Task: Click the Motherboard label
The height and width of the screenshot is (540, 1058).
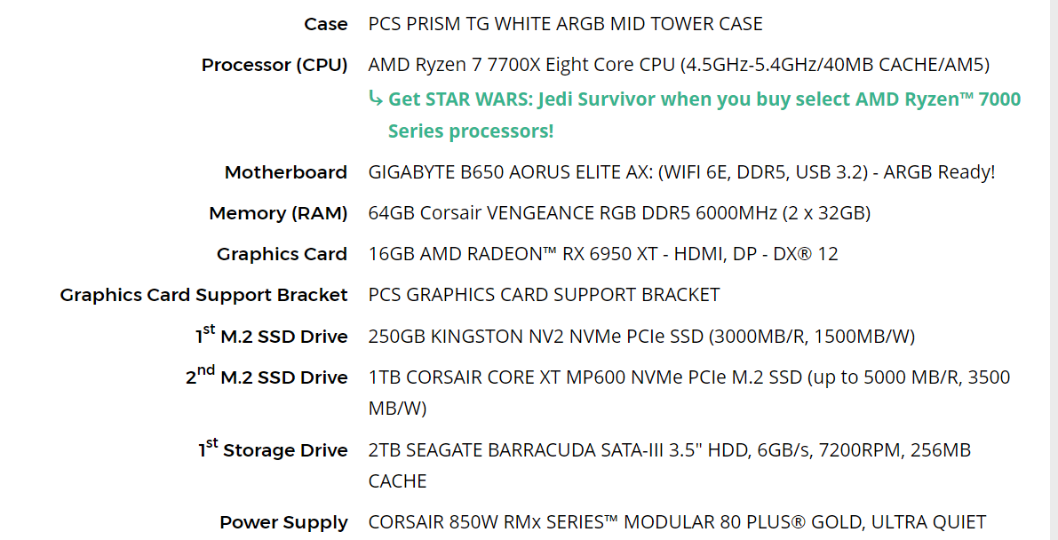Action: click(286, 173)
